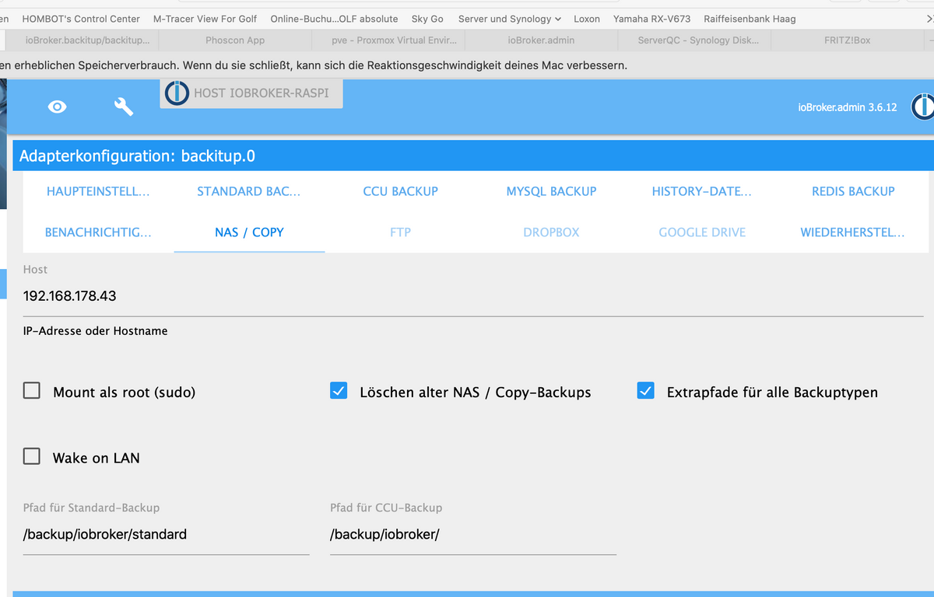Open the CCU BACKUP tab

(x=400, y=191)
